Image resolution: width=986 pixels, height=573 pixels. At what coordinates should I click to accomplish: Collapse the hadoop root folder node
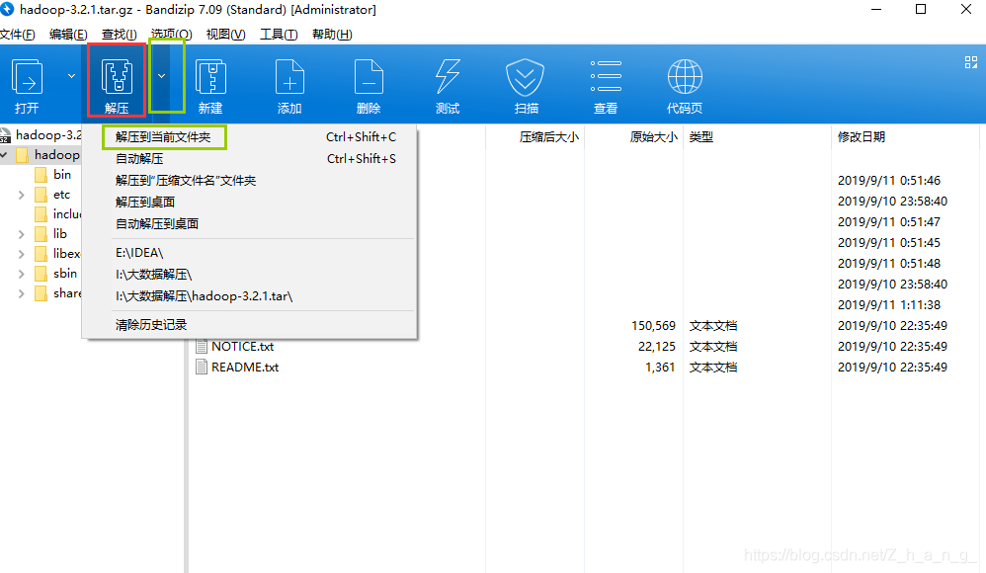point(4,155)
